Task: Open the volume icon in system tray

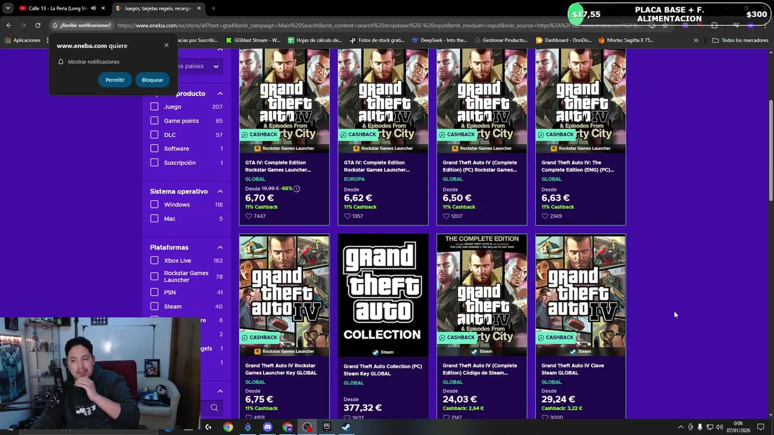Action: [720, 427]
